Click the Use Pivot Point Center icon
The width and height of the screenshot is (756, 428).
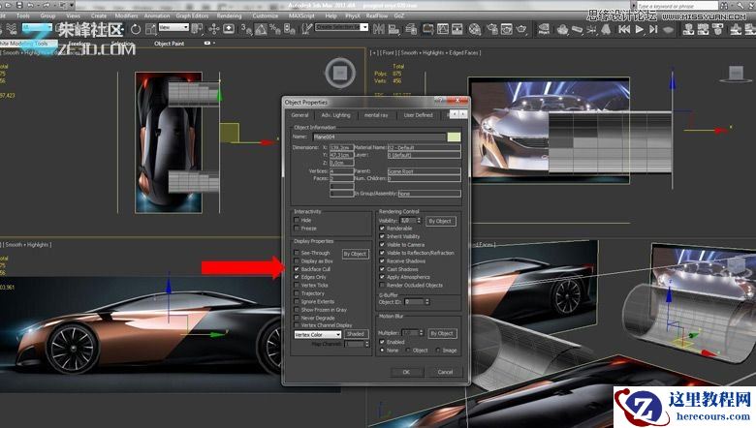click(x=197, y=29)
